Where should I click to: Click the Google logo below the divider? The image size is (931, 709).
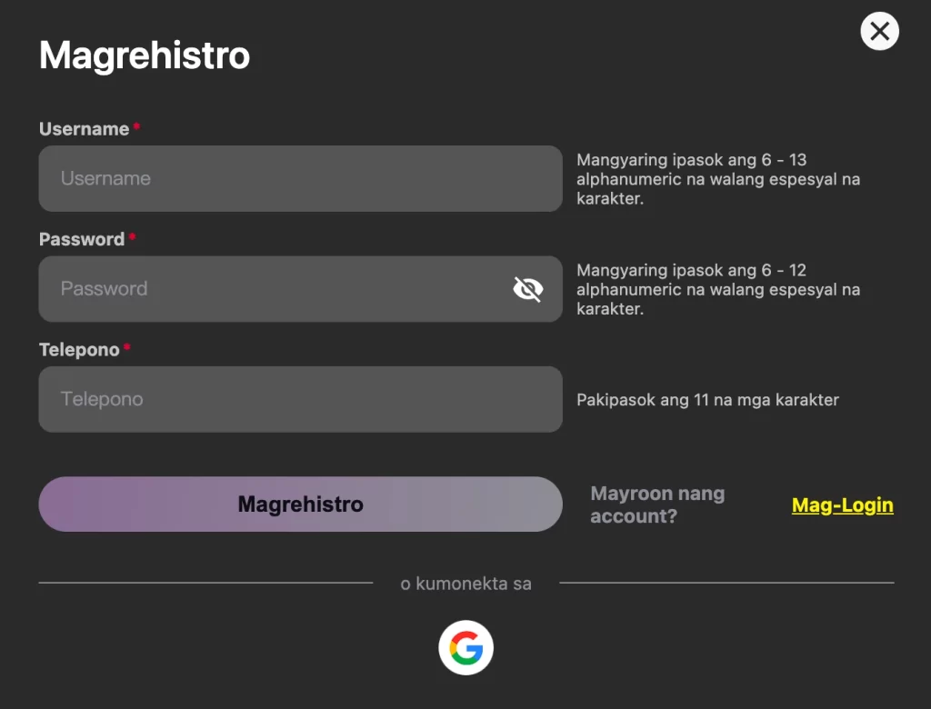point(465,647)
